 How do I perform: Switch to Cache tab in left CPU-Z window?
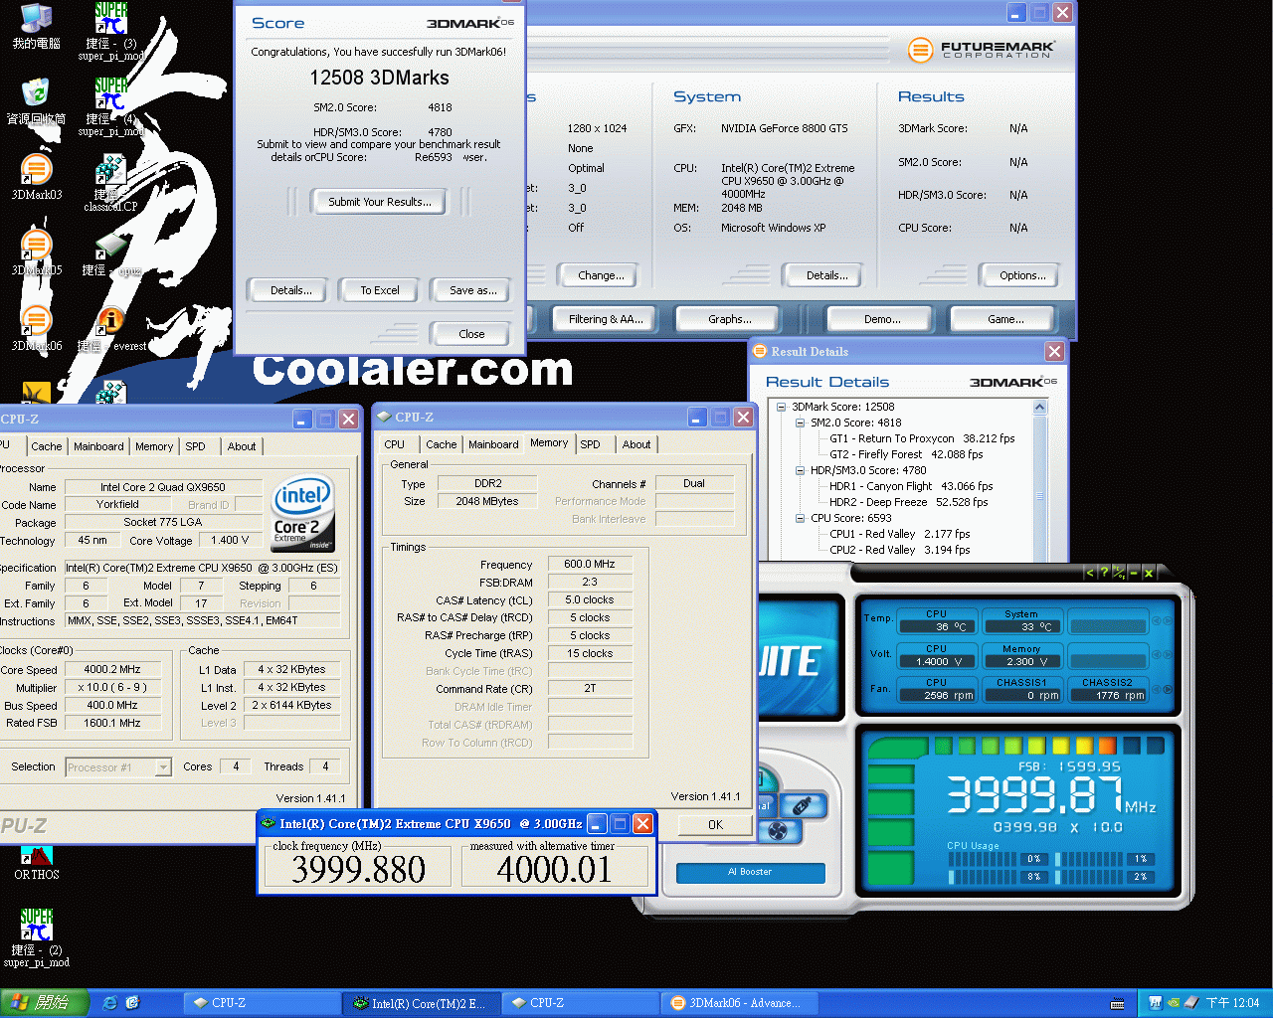click(46, 446)
